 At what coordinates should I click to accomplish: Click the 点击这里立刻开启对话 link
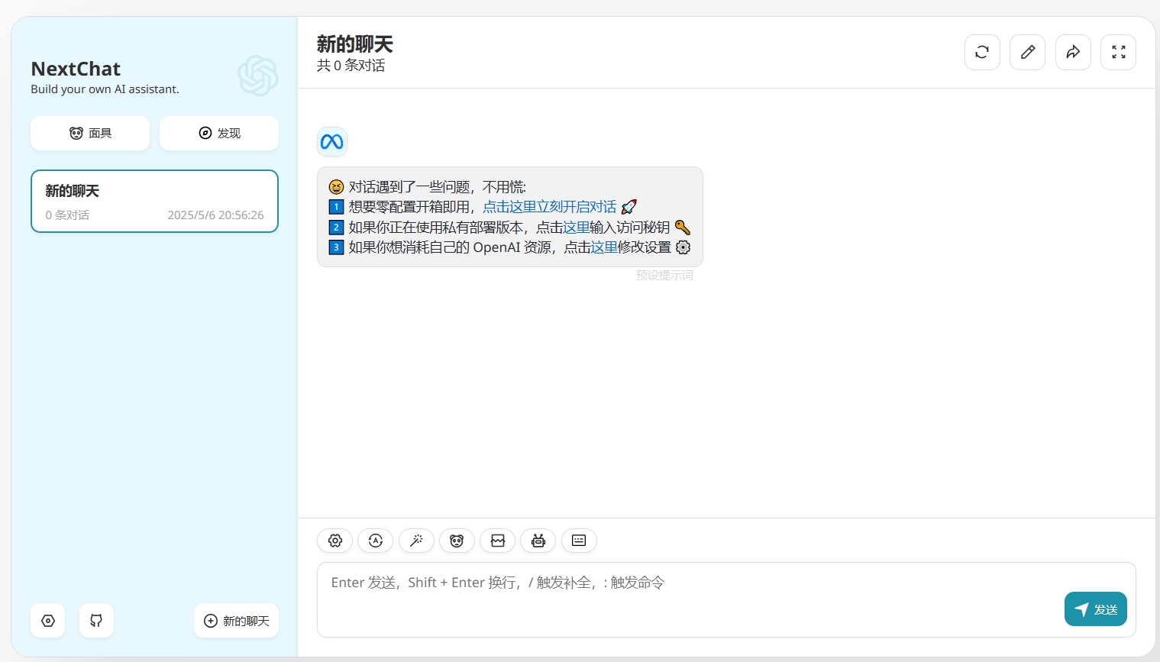[550, 206]
